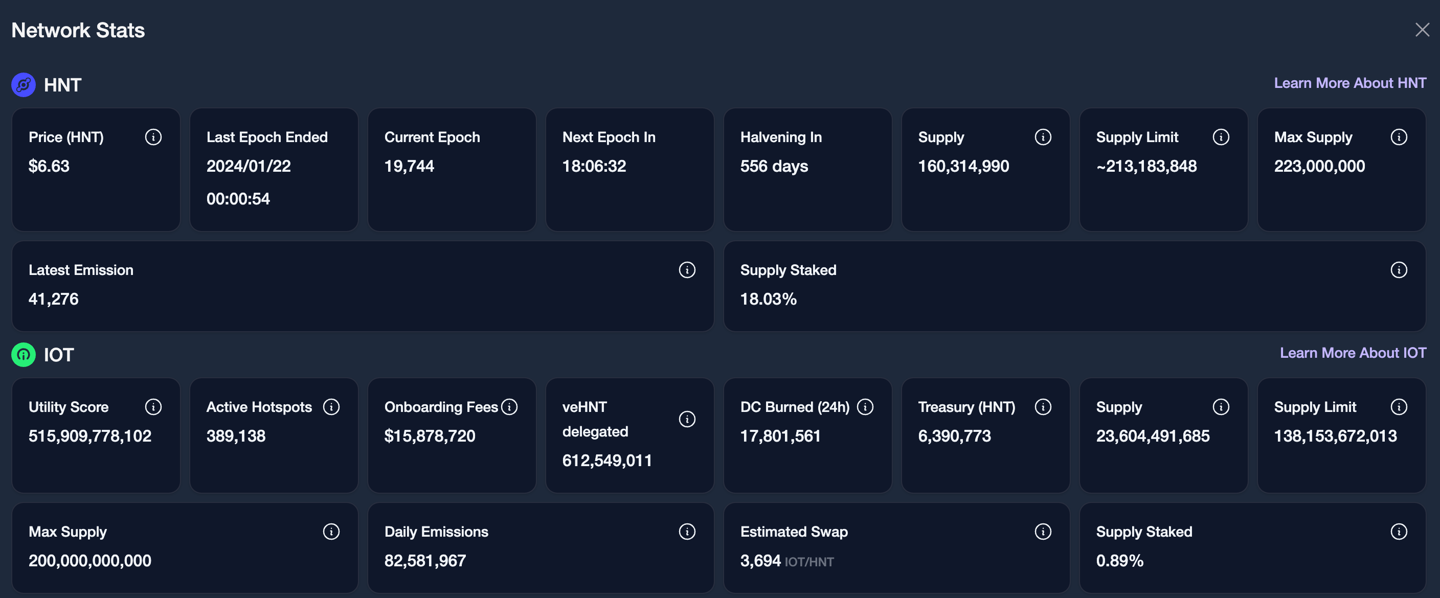Open Learn More About IOT link
The height and width of the screenshot is (598, 1440).
pyautogui.click(x=1353, y=353)
